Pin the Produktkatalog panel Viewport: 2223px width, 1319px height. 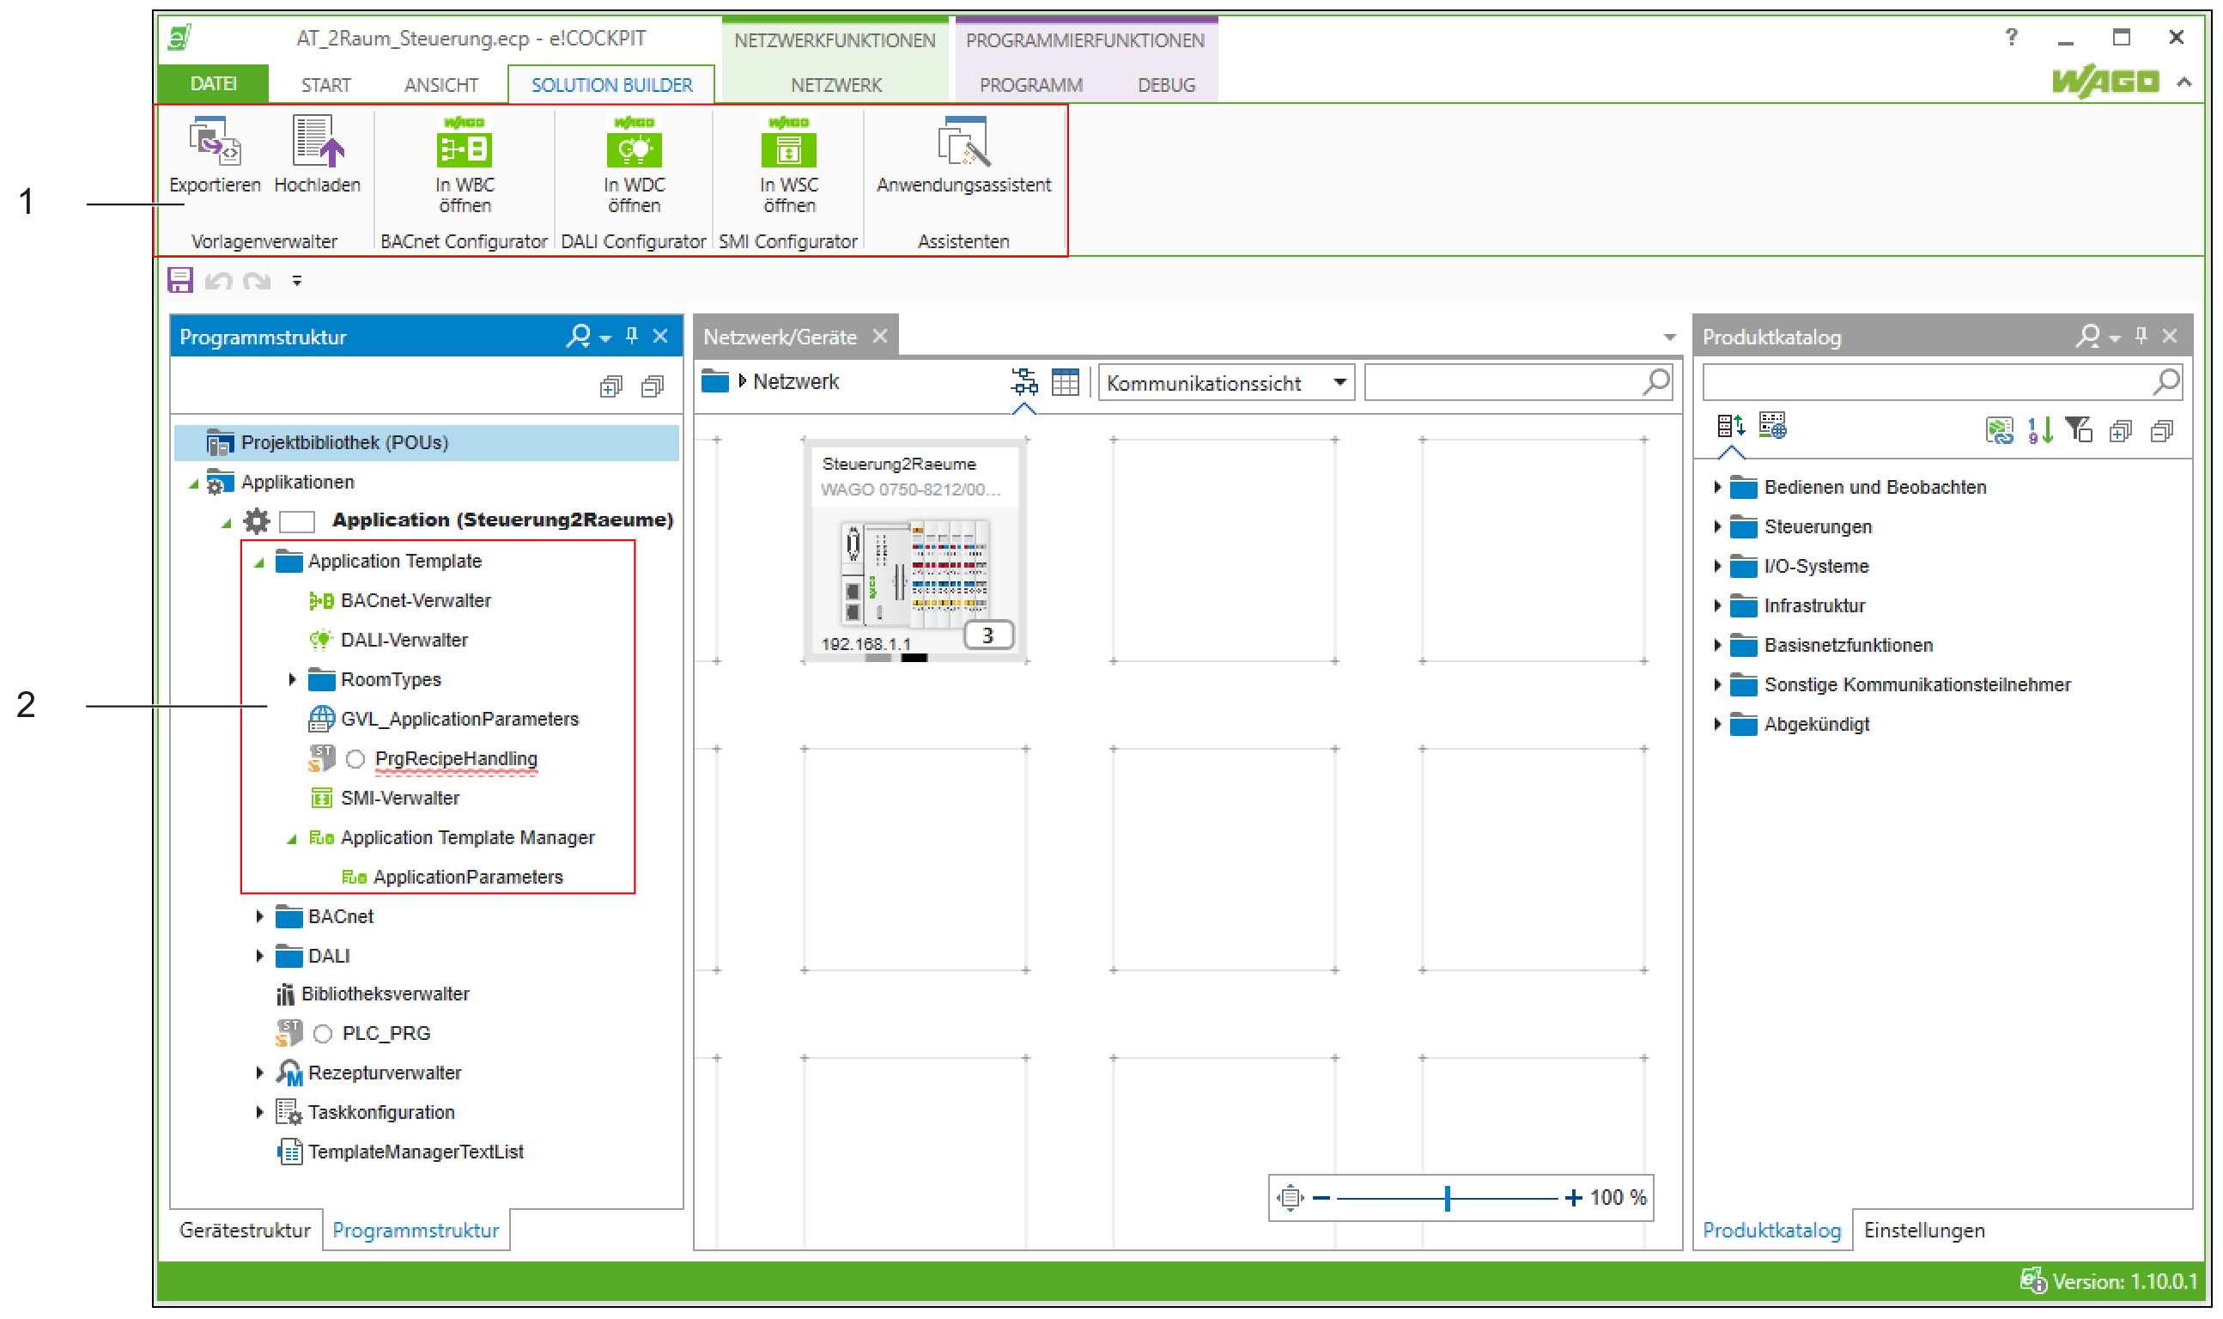point(2141,336)
